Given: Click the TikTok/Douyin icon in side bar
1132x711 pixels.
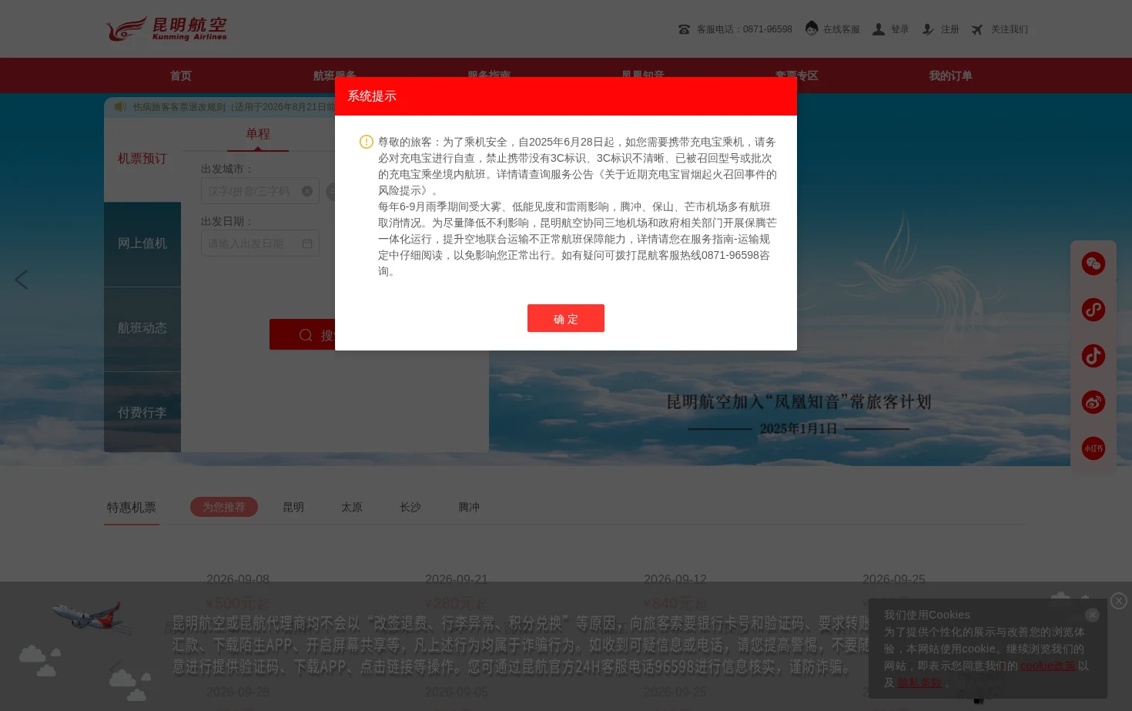Looking at the screenshot, I should pos(1093,356).
